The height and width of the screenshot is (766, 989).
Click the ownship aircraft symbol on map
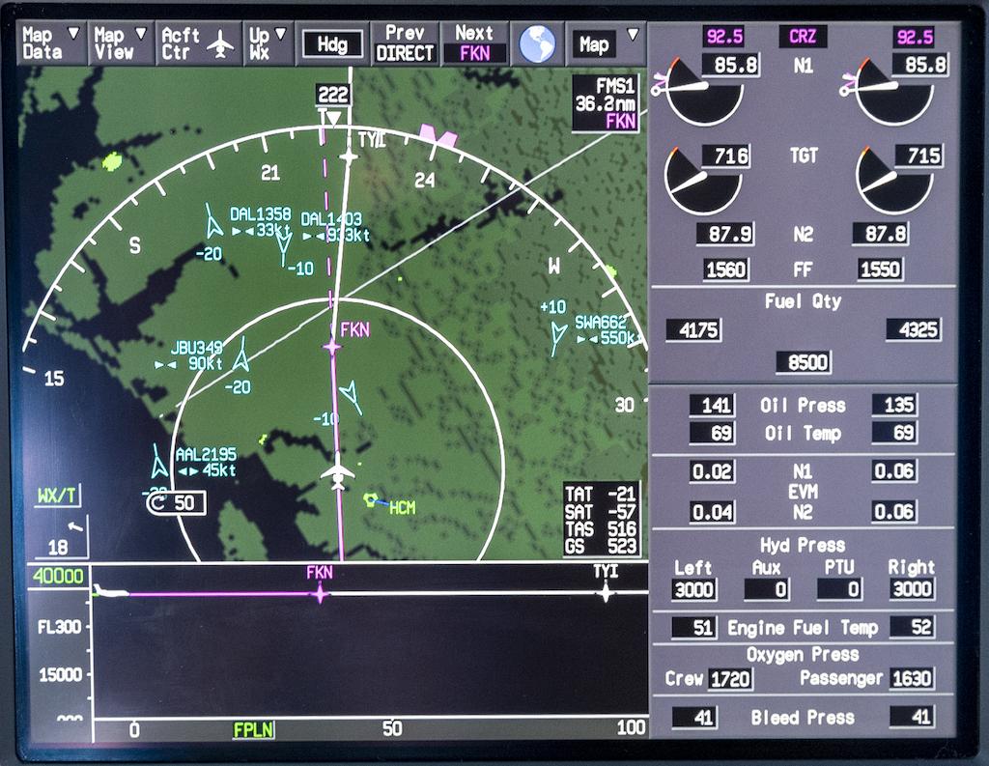click(337, 471)
